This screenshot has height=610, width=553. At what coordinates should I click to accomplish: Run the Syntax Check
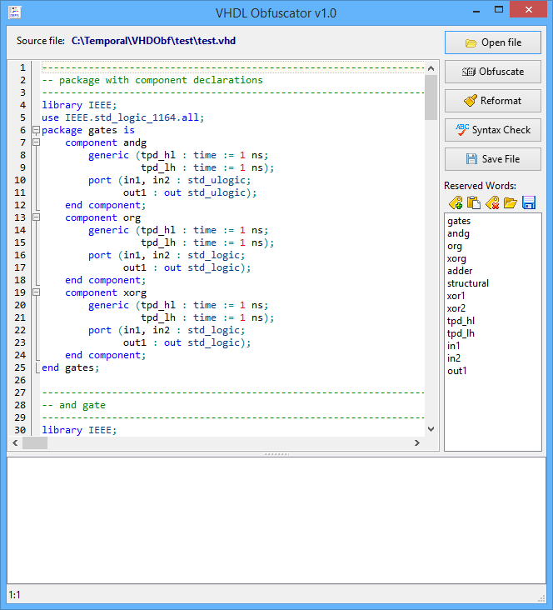click(x=493, y=130)
